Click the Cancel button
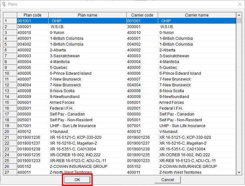The height and width of the screenshot is (186, 245). (x=168, y=180)
